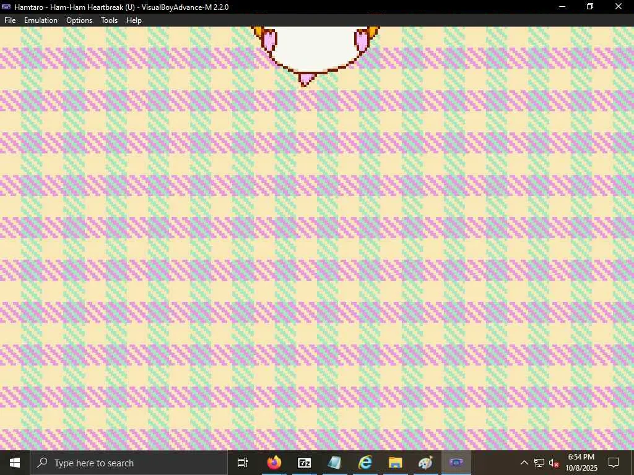This screenshot has width=634, height=475.
Task: Click the Type here to search box
Action: point(129,463)
